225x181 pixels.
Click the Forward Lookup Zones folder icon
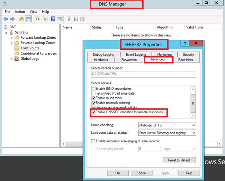tap(17, 38)
